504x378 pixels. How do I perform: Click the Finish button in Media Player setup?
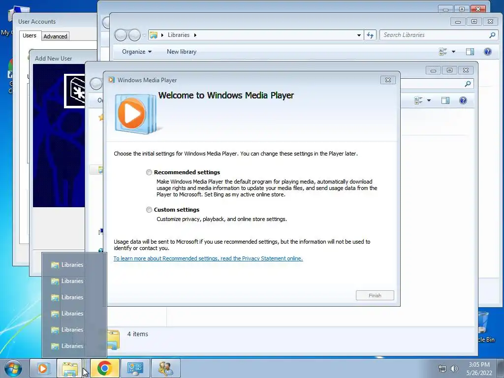[x=375, y=295]
